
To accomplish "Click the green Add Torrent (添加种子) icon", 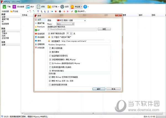I will click(76, 11).
